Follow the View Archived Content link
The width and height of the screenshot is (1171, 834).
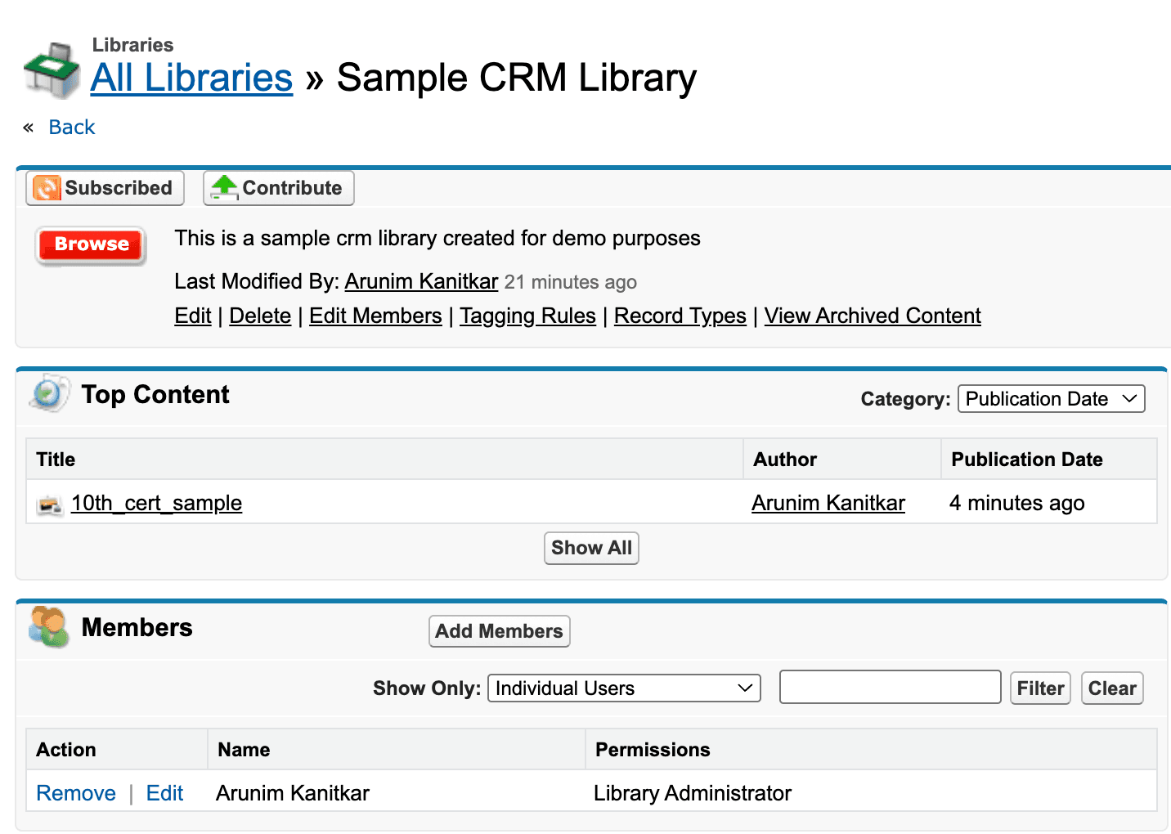click(x=872, y=316)
